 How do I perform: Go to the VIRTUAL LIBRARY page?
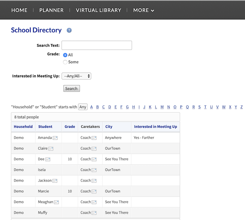[98, 10]
